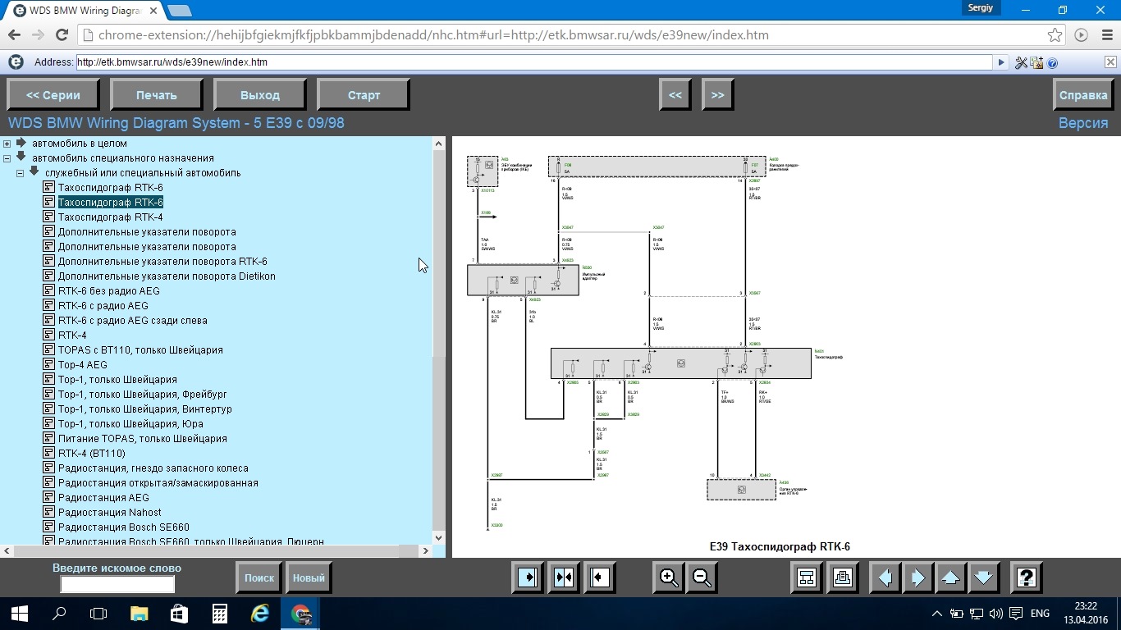Open 'Радиостанция Bosch SE660' tree item

(x=123, y=527)
